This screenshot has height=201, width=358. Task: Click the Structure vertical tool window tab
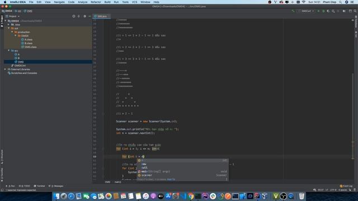point(2,157)
